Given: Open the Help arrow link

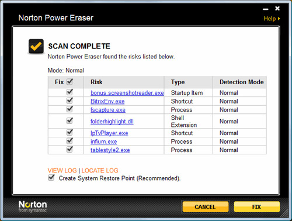Looking at the screenshot, I should tap(272, 19).
